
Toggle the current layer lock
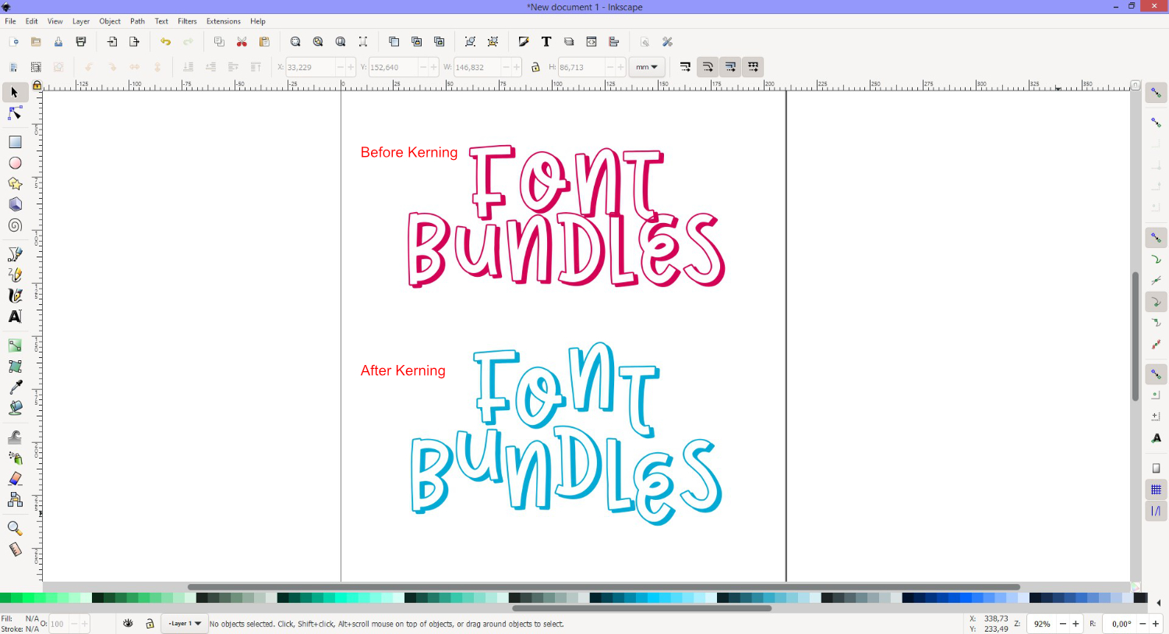tap(150, 624)
